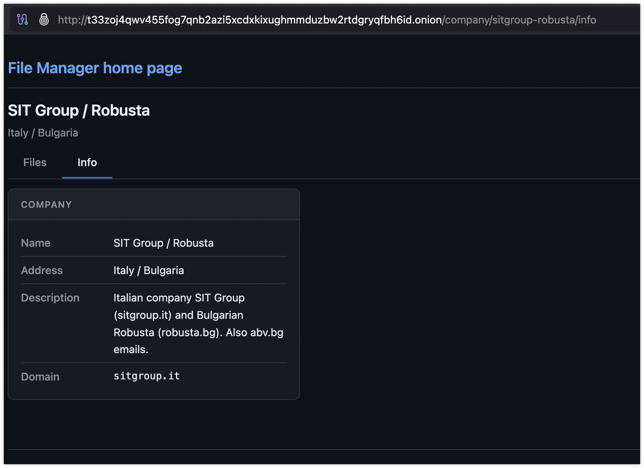Image resolution: width=644 pixels, height=468 pixels.
Task: Click the SIT Group / Robusta page heading
Action: coord(79,111)
